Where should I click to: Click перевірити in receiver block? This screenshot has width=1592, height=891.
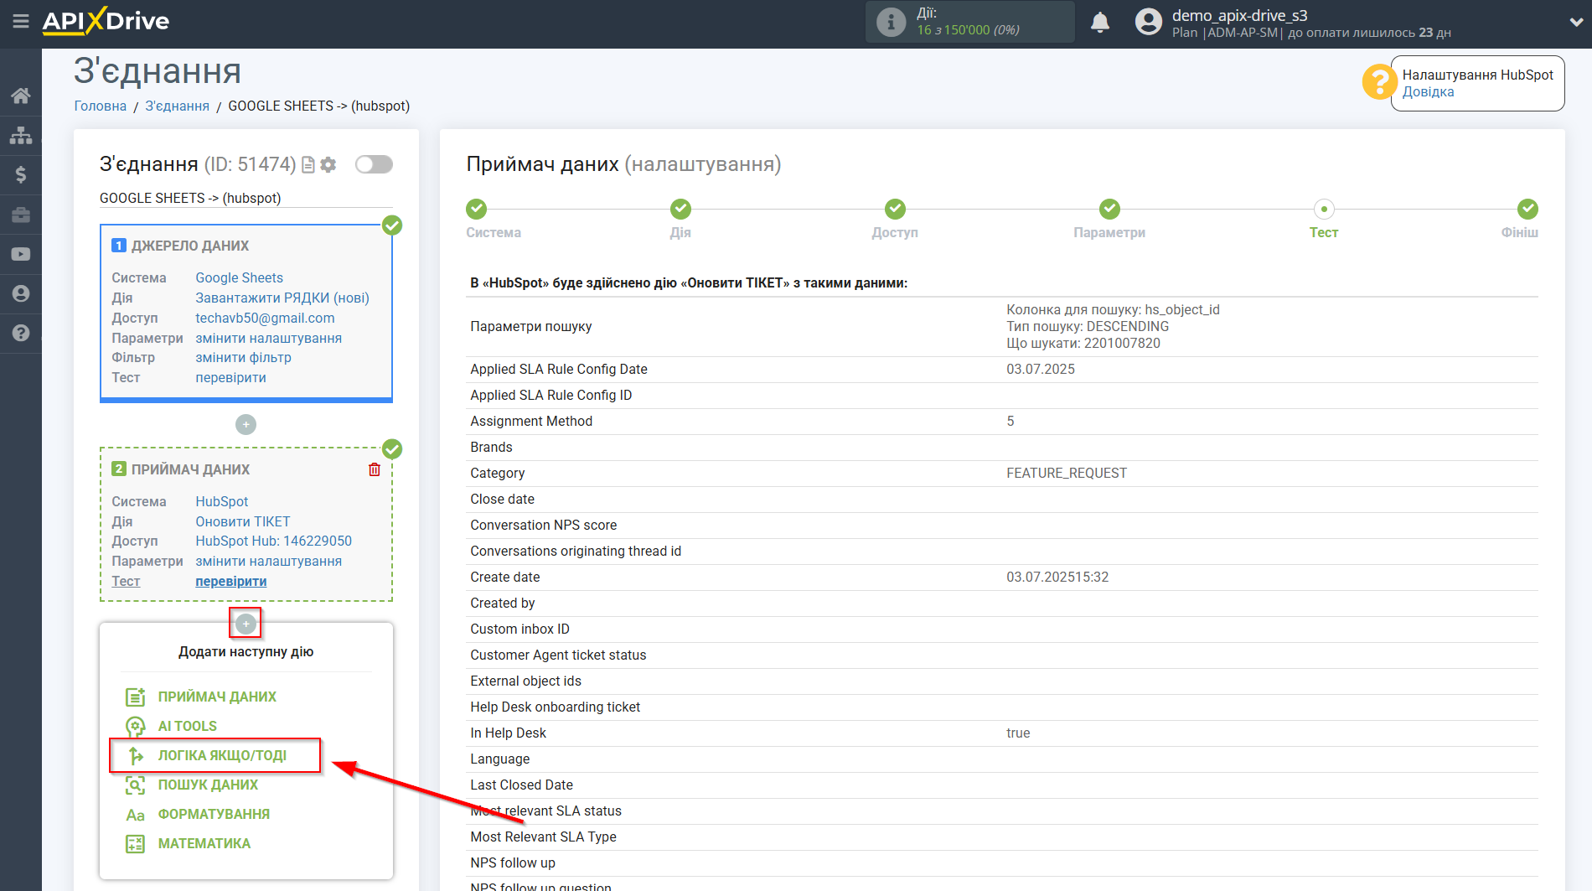click(230, 581)
